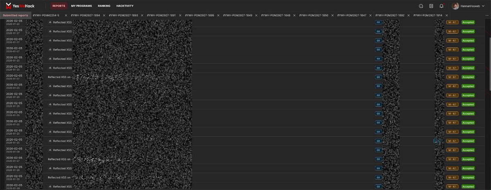Open tab #YWH-PGM2927-1848
Viewport: 491px width, 190px height.
pyautogui.click(x=275, y=15)
